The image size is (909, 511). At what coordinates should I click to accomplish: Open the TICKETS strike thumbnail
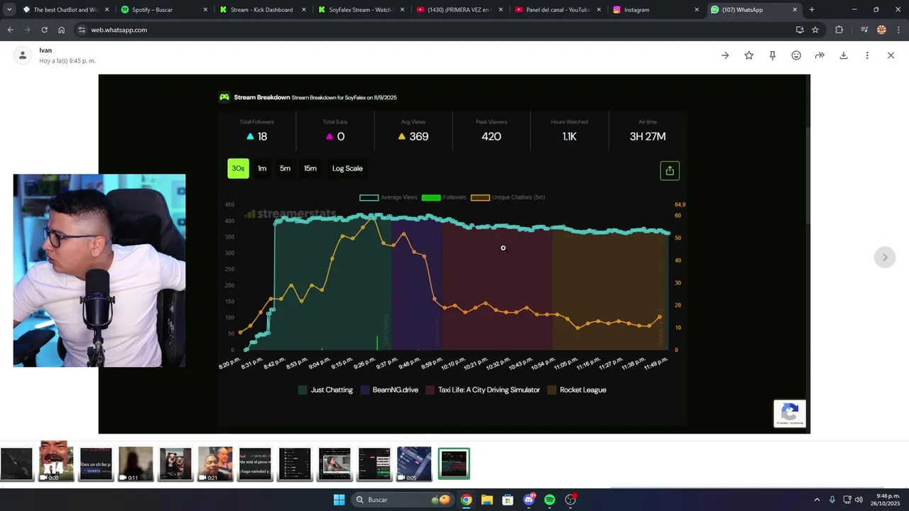coord(96,464)
